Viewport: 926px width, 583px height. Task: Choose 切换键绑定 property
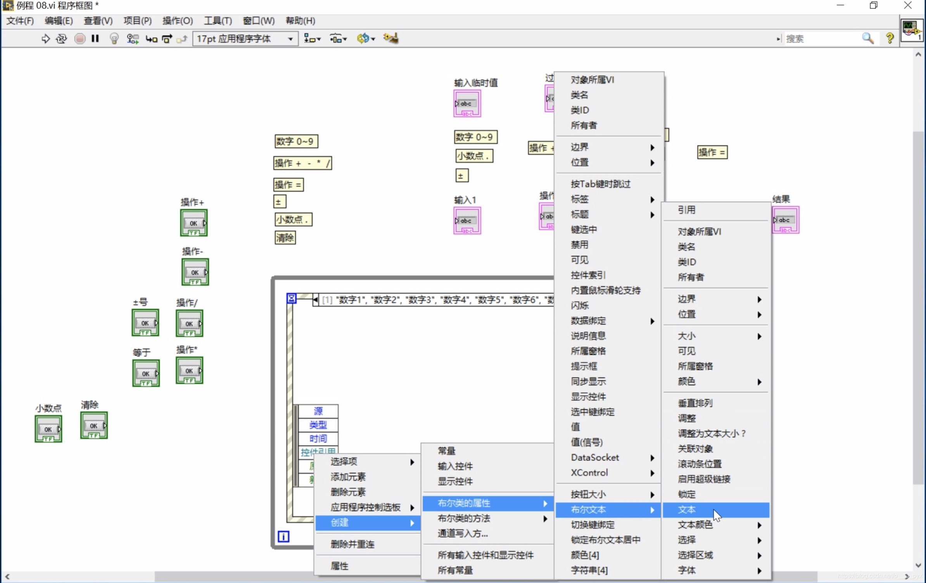pos(608,525)
